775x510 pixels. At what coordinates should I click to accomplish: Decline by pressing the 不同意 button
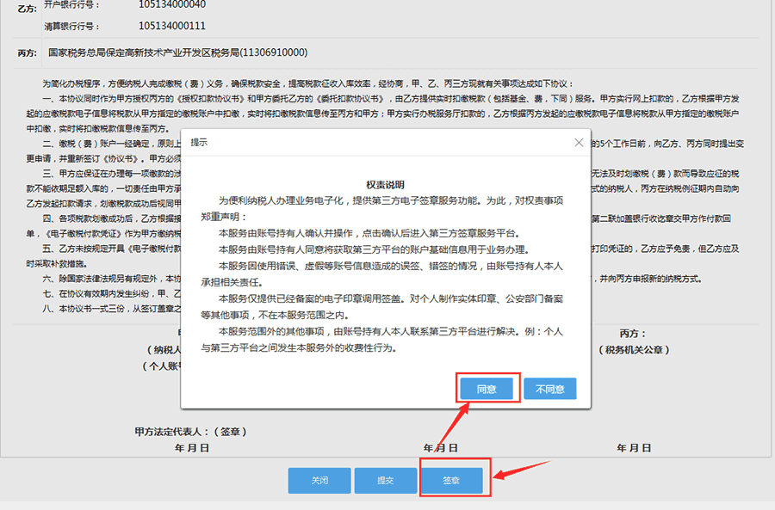(x=549, y=389)
